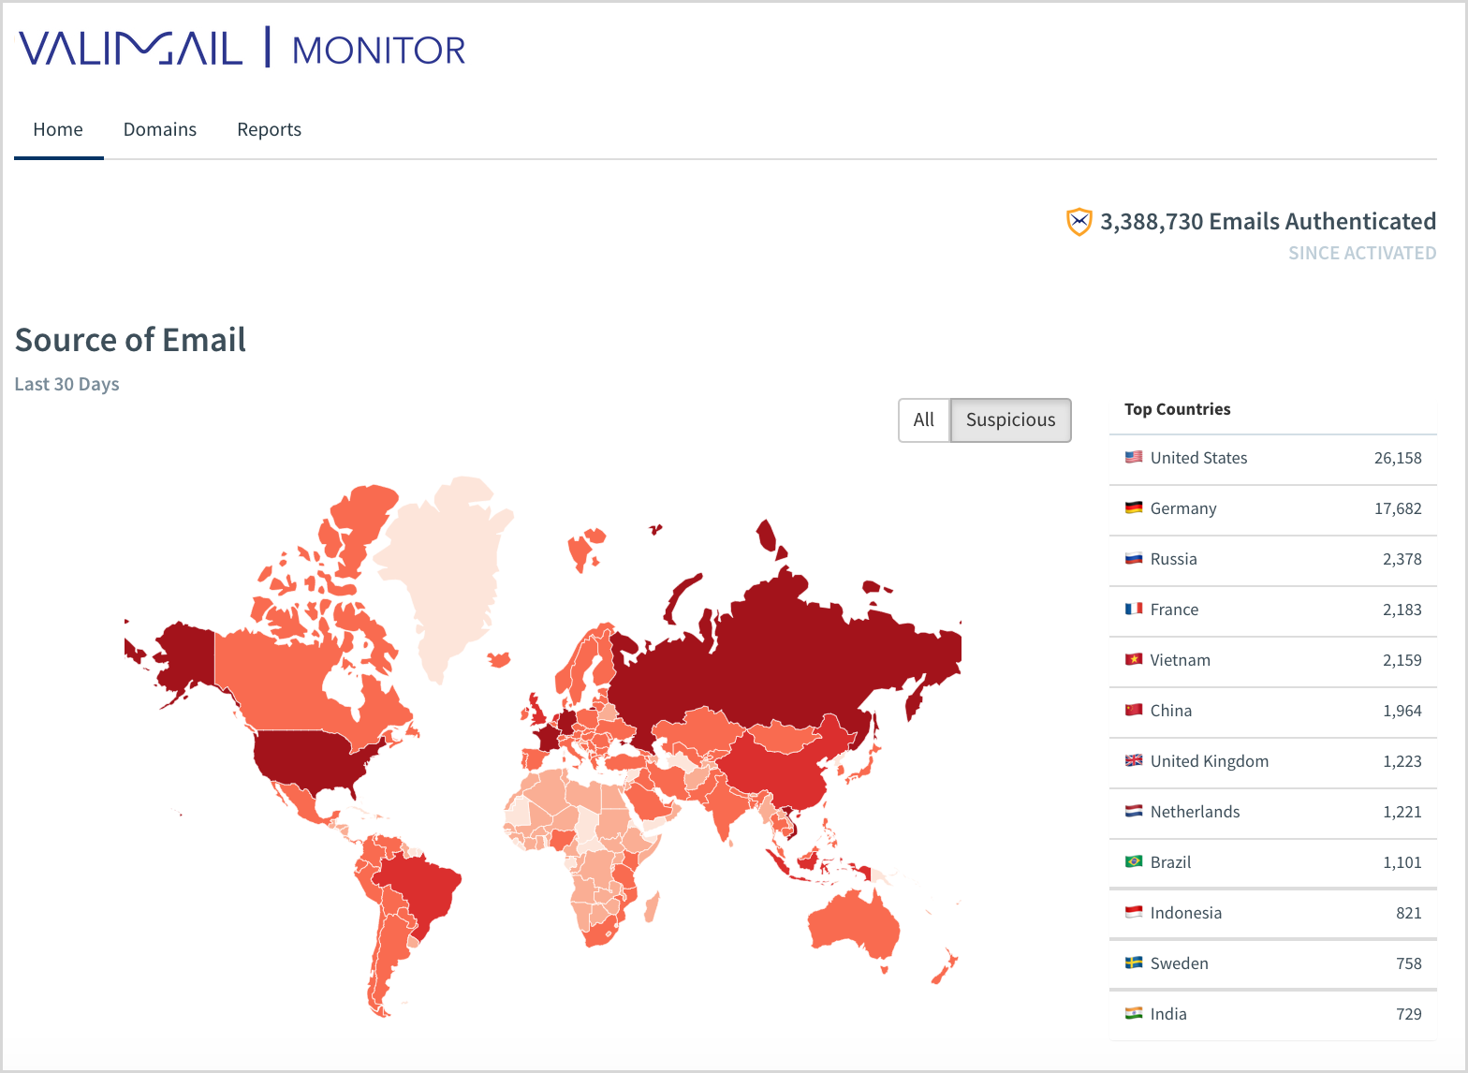Switch map filter to All

click(923, 420)
